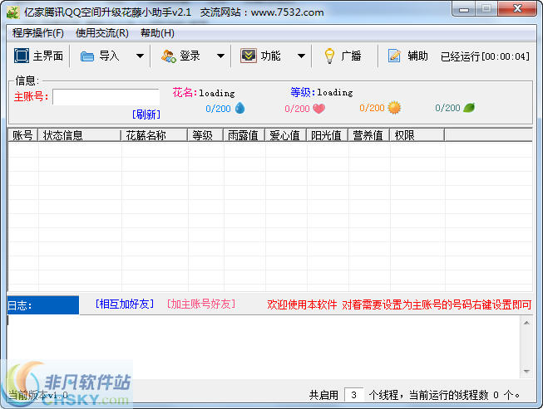Click the [相互加好友] link

coord(125,304)
